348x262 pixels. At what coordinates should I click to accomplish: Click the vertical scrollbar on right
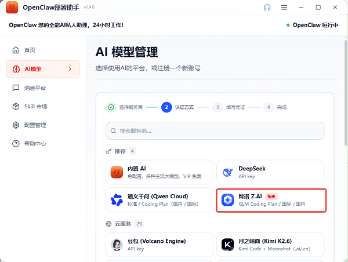346,93
